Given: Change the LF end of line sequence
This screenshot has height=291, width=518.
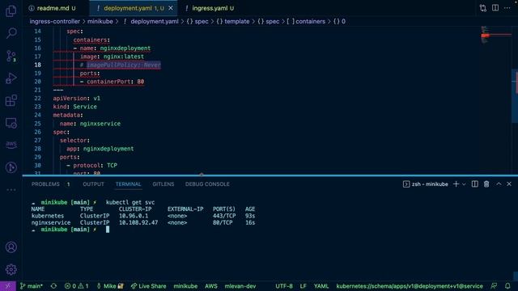Looking at the screenshot, I should [x=303, y=286].
